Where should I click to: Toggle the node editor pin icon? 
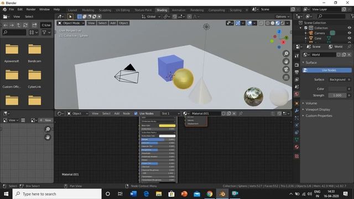[x=241, y=113]
